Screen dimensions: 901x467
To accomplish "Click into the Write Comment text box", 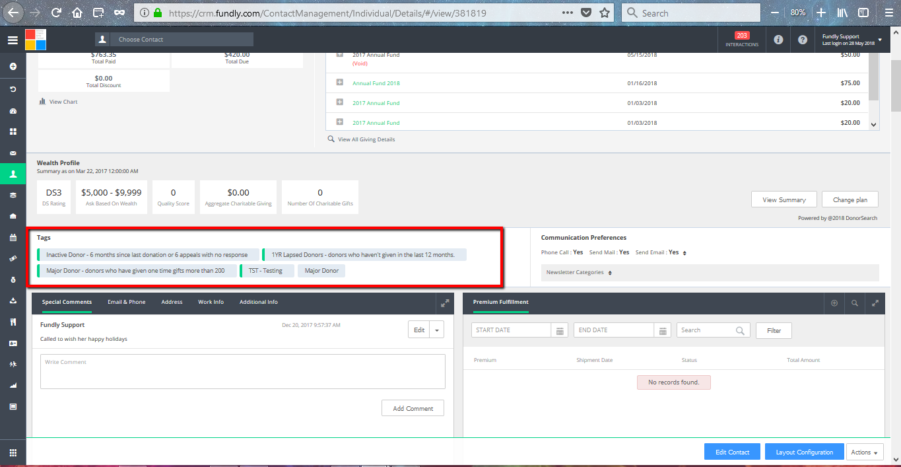I will coord(243,371).
